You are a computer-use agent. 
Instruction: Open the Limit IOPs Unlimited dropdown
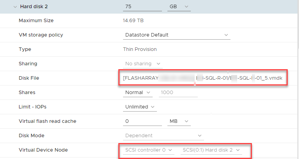(140, 107)
